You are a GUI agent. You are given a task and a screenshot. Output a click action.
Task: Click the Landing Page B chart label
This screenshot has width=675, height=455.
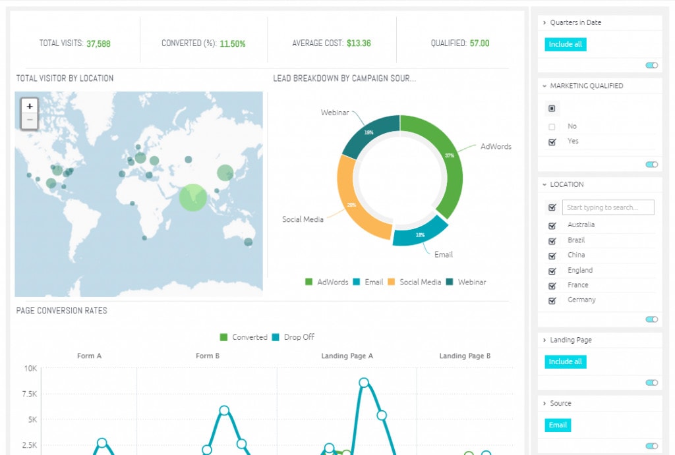(x=465, y=356)
